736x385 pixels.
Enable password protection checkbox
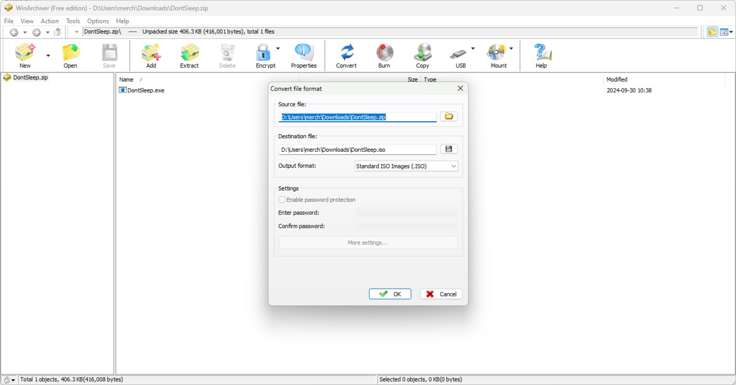[x=282, y=200]
